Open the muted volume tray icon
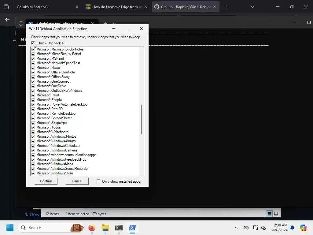Screen dimensions: 313x235 pyautogui.click(x=263, y=228)
